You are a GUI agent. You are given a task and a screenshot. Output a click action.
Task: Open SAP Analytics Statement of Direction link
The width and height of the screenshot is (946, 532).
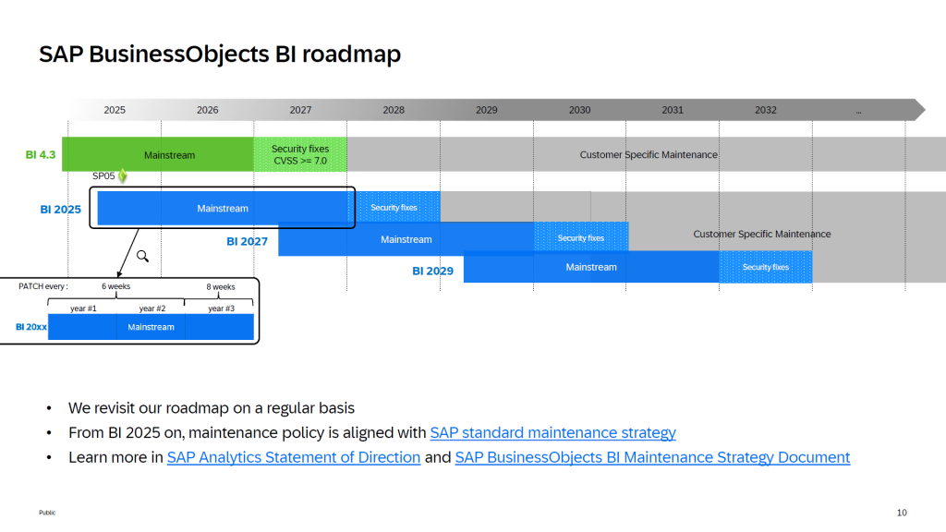click(x=294, y=457)
